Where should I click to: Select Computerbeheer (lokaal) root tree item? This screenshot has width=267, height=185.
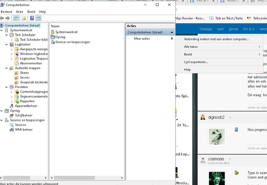[22, 25]
